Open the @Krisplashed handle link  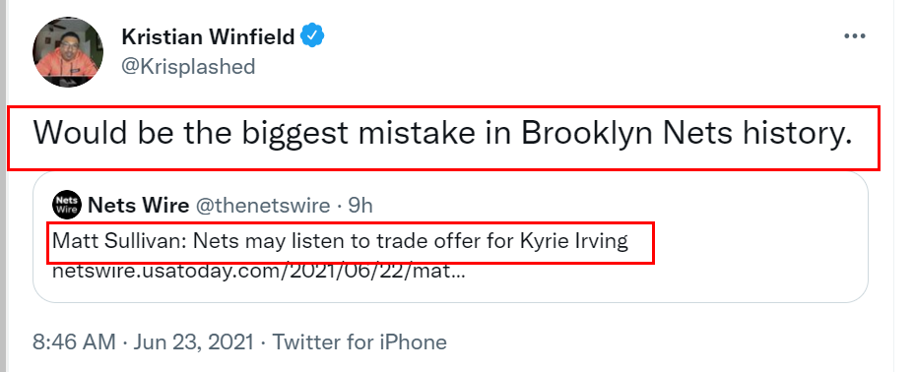click(188, 66)
